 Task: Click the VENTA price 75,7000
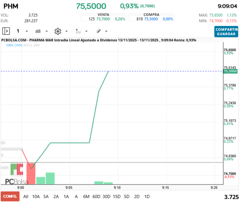pos(103,19)
